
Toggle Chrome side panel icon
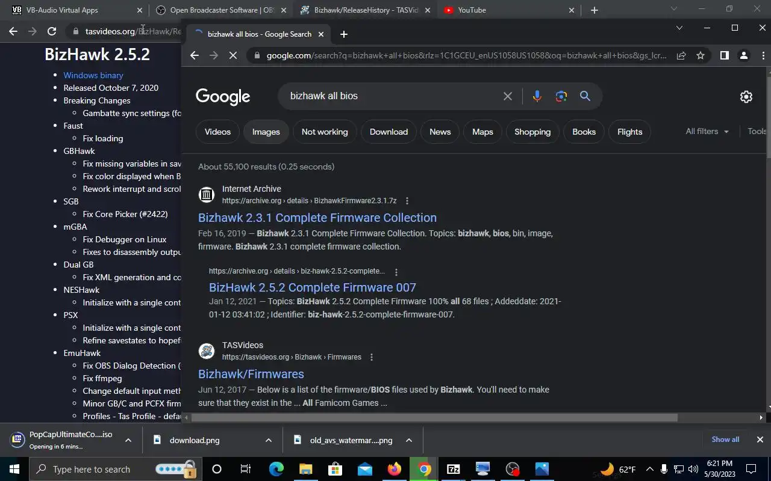(725, 55)
